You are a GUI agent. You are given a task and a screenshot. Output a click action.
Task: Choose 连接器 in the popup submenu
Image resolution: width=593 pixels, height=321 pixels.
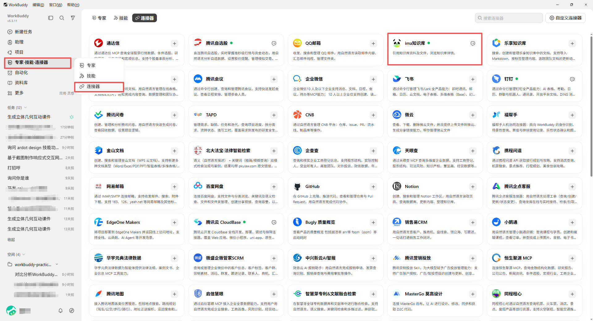pyautogui.click(x=99, y=86)
